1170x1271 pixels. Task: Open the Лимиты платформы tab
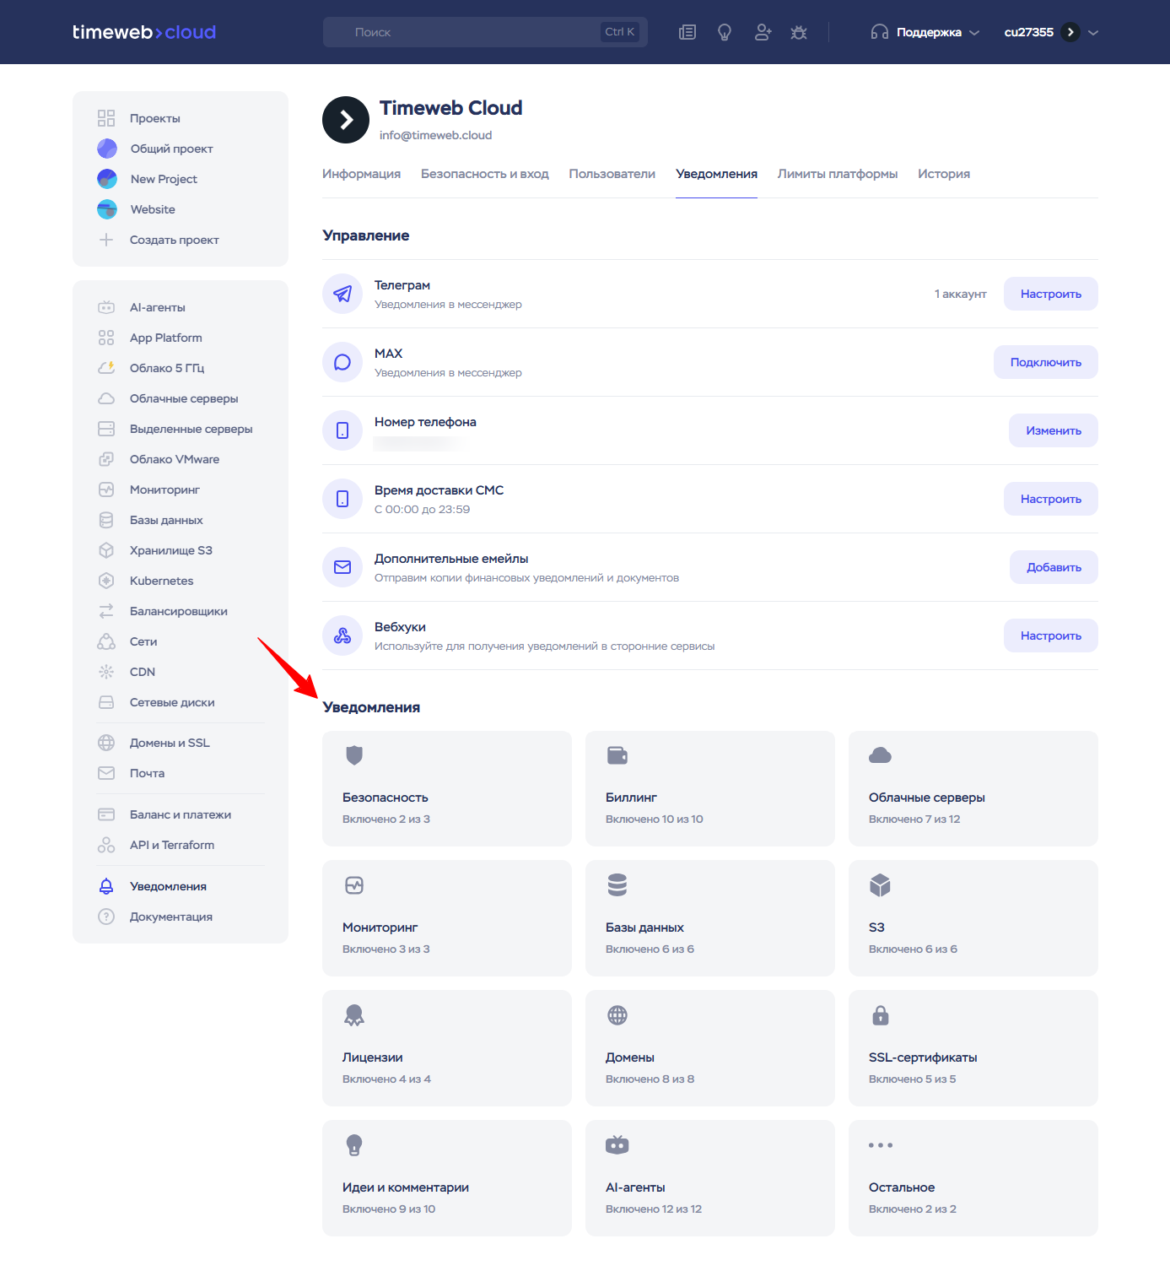pyautogui.click(x=838, y=174)
